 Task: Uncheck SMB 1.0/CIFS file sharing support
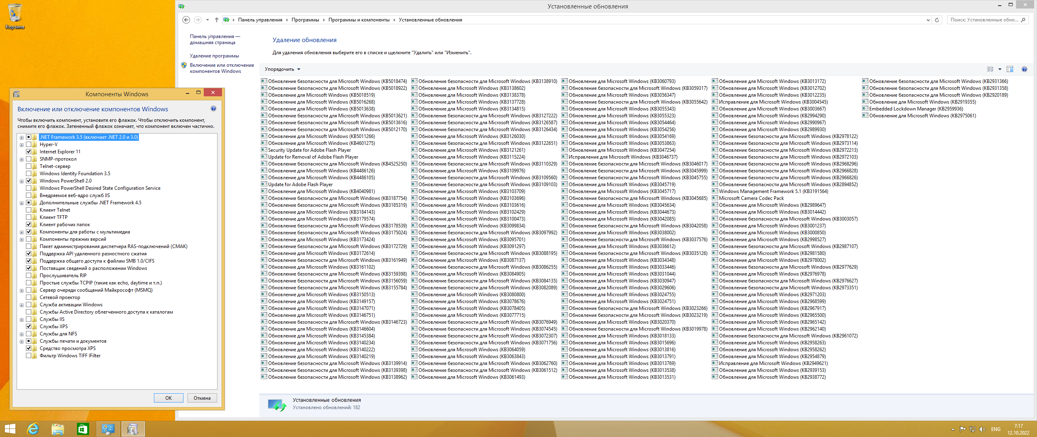[x=29, y=261]
